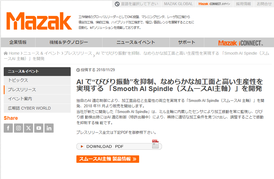274x179 pixels.
Task: Click プレスリリース breadcrumb link
Action: [78, 53]
